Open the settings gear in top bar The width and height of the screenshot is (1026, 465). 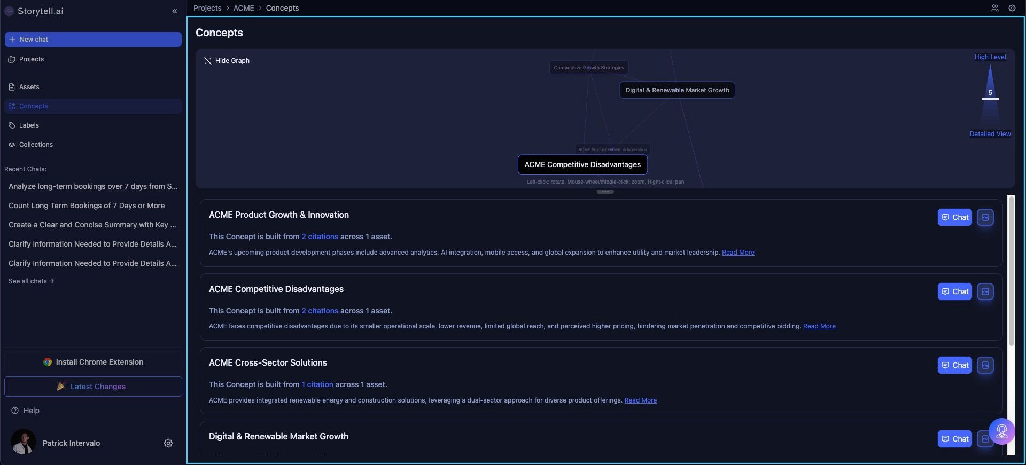pos(1012,8)
